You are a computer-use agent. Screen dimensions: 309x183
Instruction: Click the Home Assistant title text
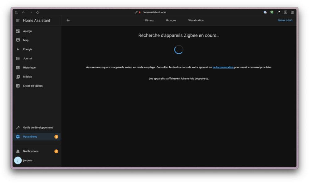click(x=36, y=20)
